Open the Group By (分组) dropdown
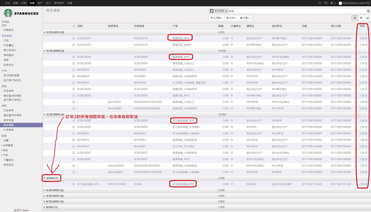371x212 pixels. (x=231, y=18)
